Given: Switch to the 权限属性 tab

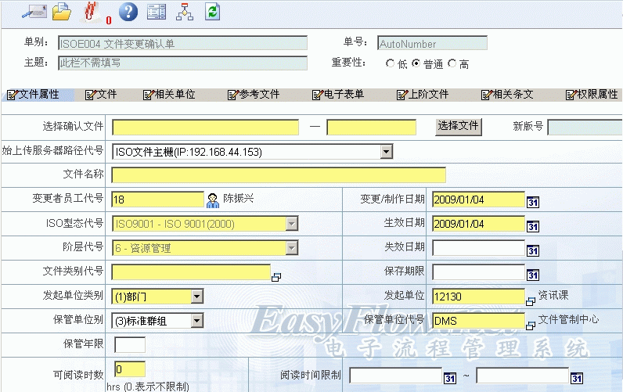Looking at the screenshot, I should 592,95.
